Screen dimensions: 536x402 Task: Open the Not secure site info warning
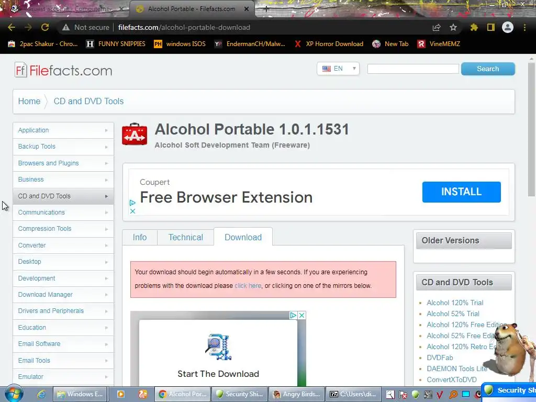tap(85, 27)
